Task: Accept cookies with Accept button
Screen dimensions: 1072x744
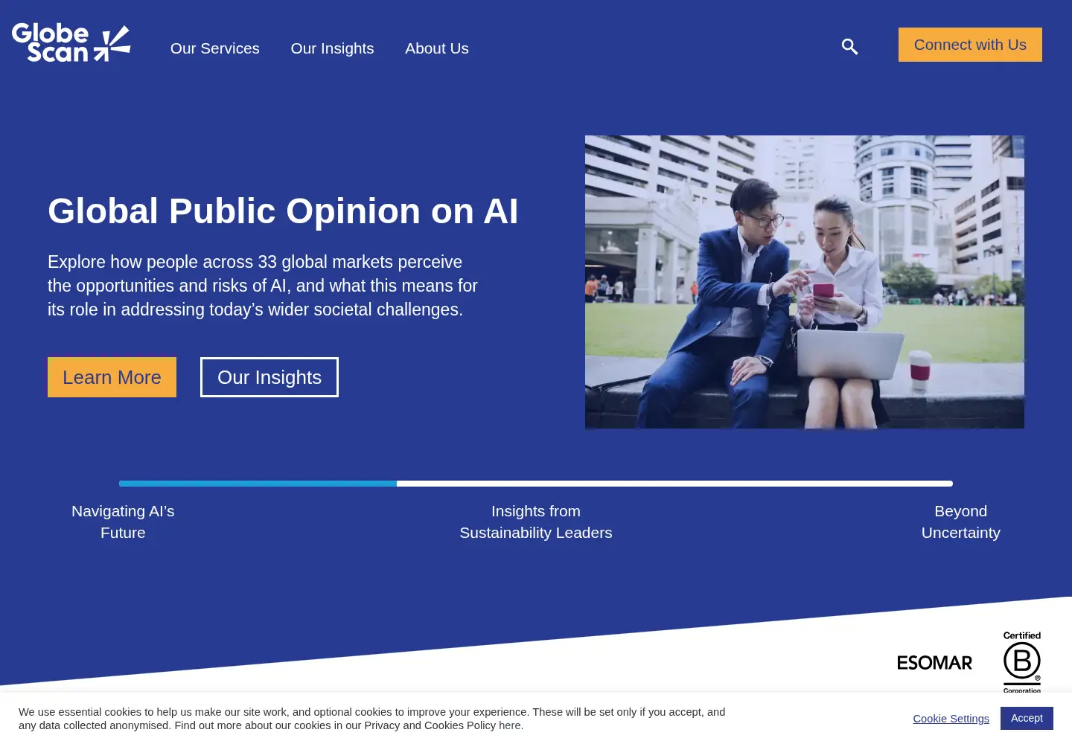Action: (x=1027, y=718)
